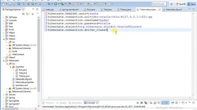This screenshot has height=110, width=197.
Task: Open the dropdown arrow next to New
Action: tap(7, 4)
